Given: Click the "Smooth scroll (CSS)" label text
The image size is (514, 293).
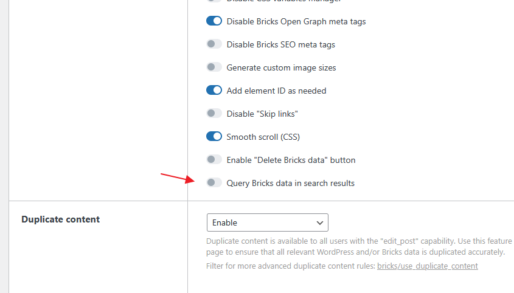Looking at the screenshot, I should pyautogui.click(x=263, y=137).
